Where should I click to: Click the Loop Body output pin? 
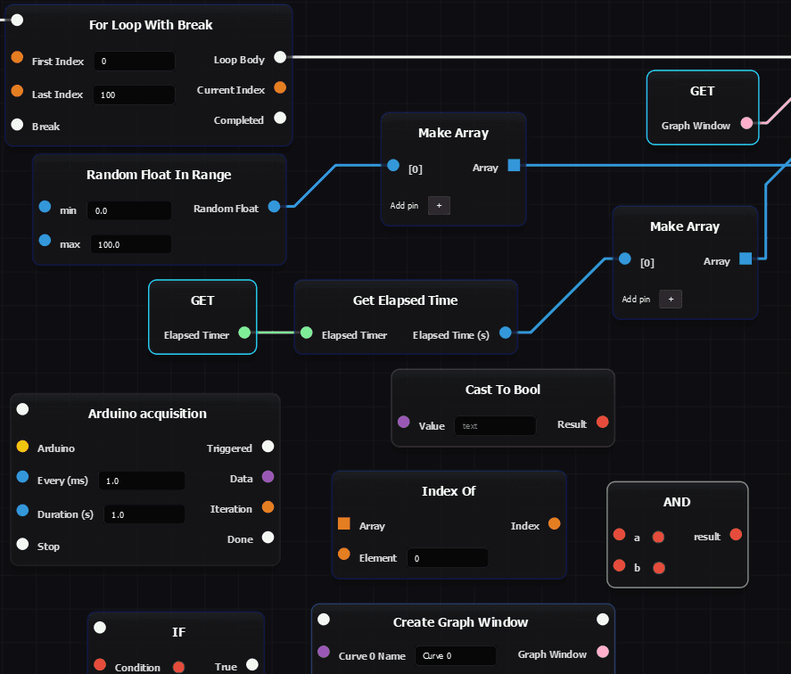coord(280,57)
